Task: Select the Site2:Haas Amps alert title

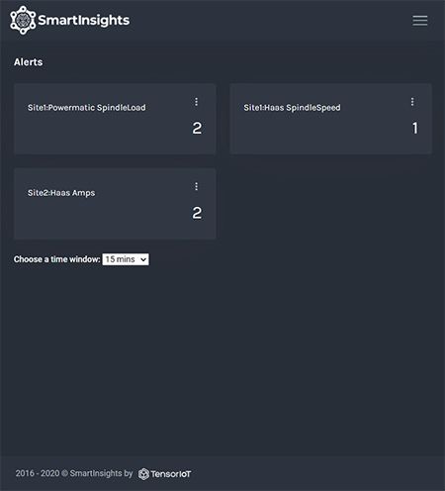Action: click(x=61, y=193)
